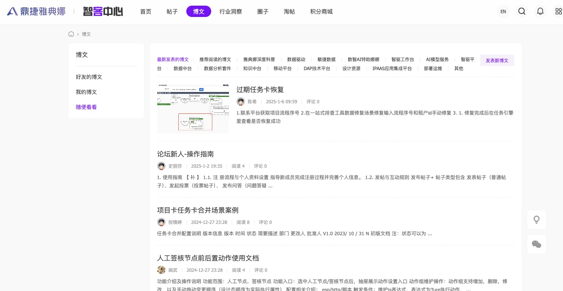Open the 论坛新人-操作指南 article title
The width and height of the screenshot is (563, 291).
click(x=186, y=154)
